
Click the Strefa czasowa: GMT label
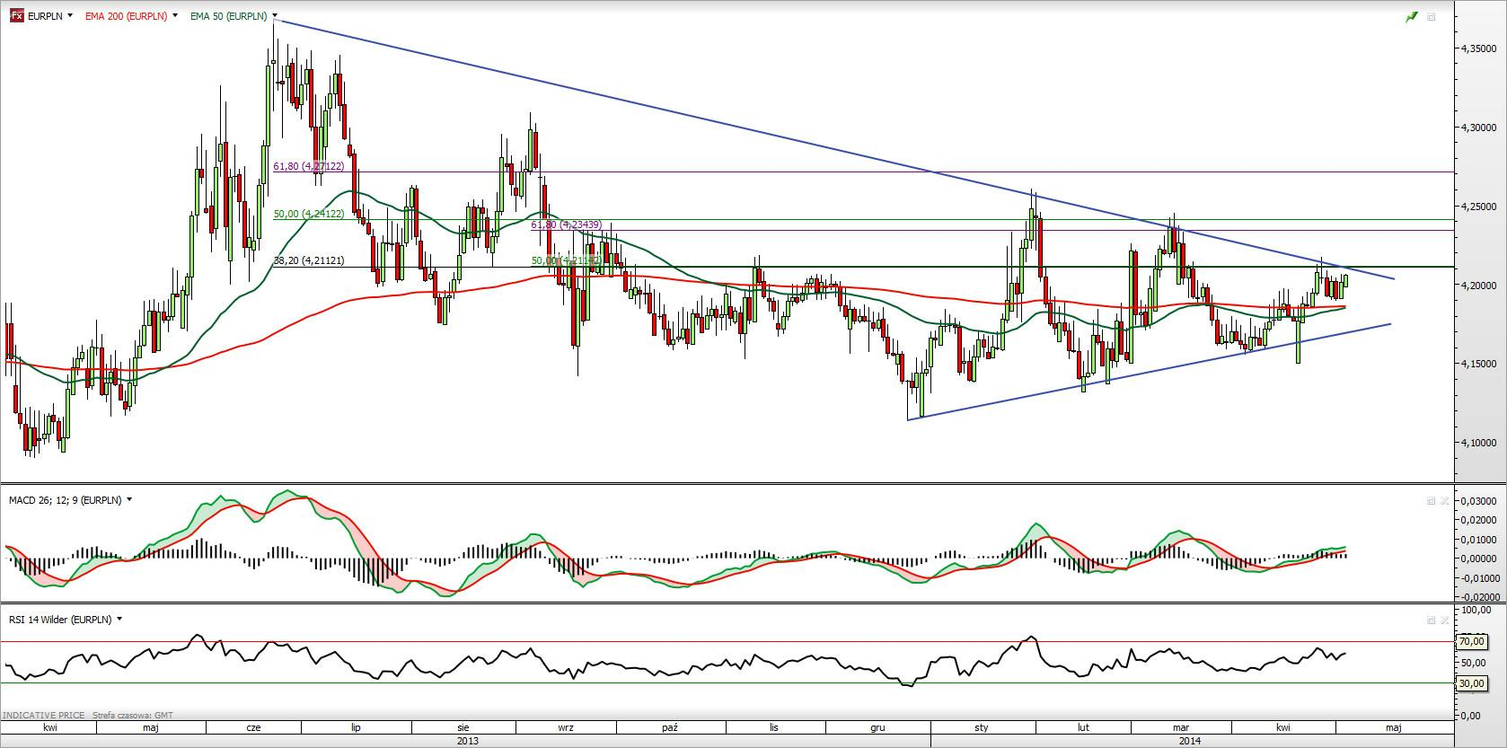tap(133, 716)
